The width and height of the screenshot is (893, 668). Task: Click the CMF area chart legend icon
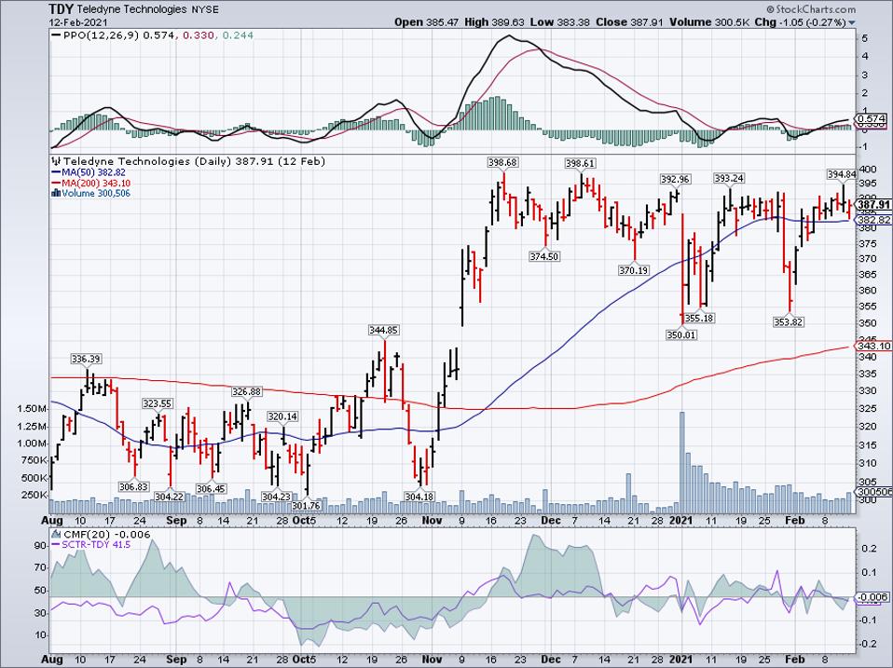(56, 534)
